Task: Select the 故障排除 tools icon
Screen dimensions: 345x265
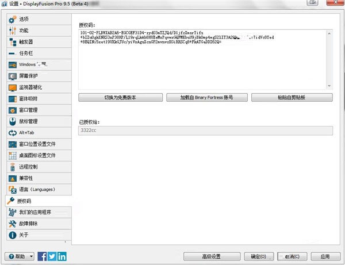Action: (x=12, y=224)
